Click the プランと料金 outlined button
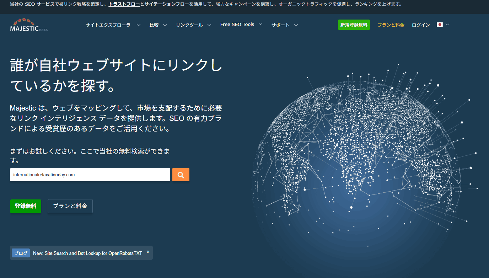This screenshot has width=489, height=278. (x=70, y=206)
